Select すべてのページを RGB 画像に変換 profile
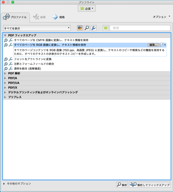The height and width of the screenshot is (192, 173). pyautogui.click(x=50, y=45)
